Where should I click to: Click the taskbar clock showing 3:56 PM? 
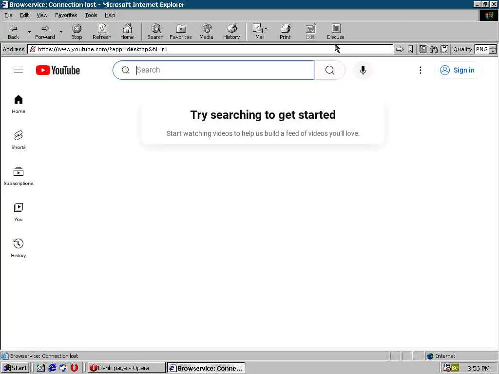[x=479, y=368]
